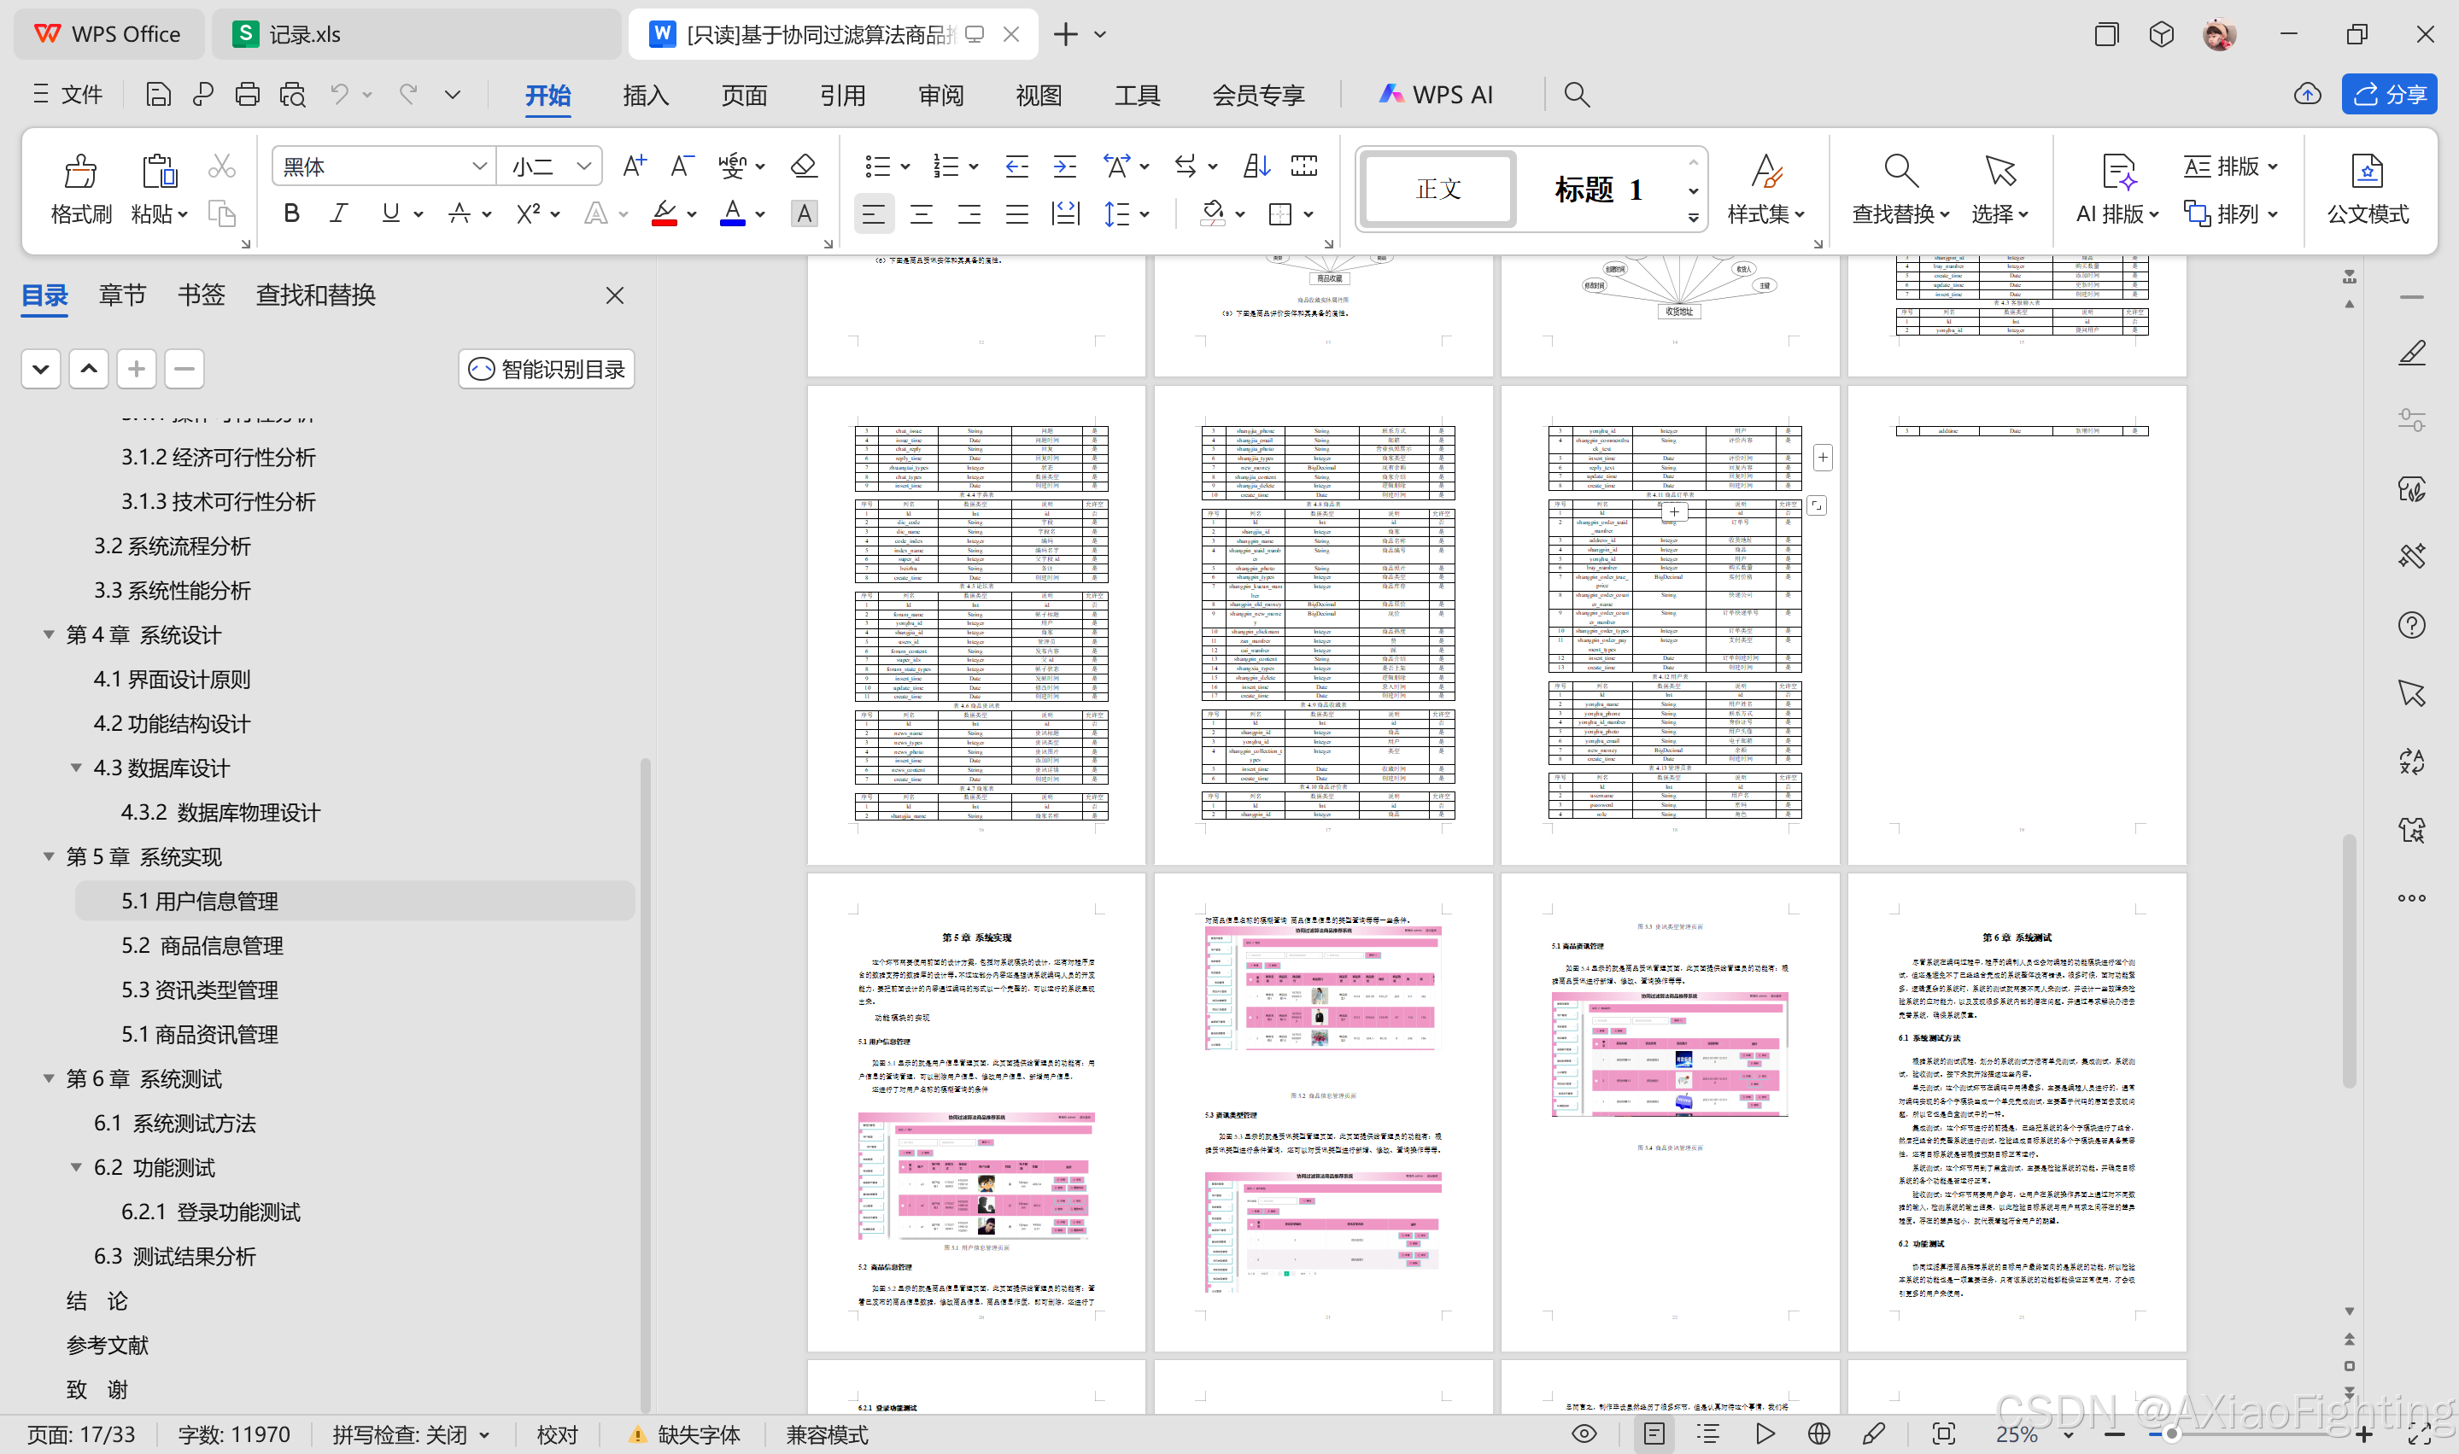Click the Print icon in quick toolbar

coord(247,94)
